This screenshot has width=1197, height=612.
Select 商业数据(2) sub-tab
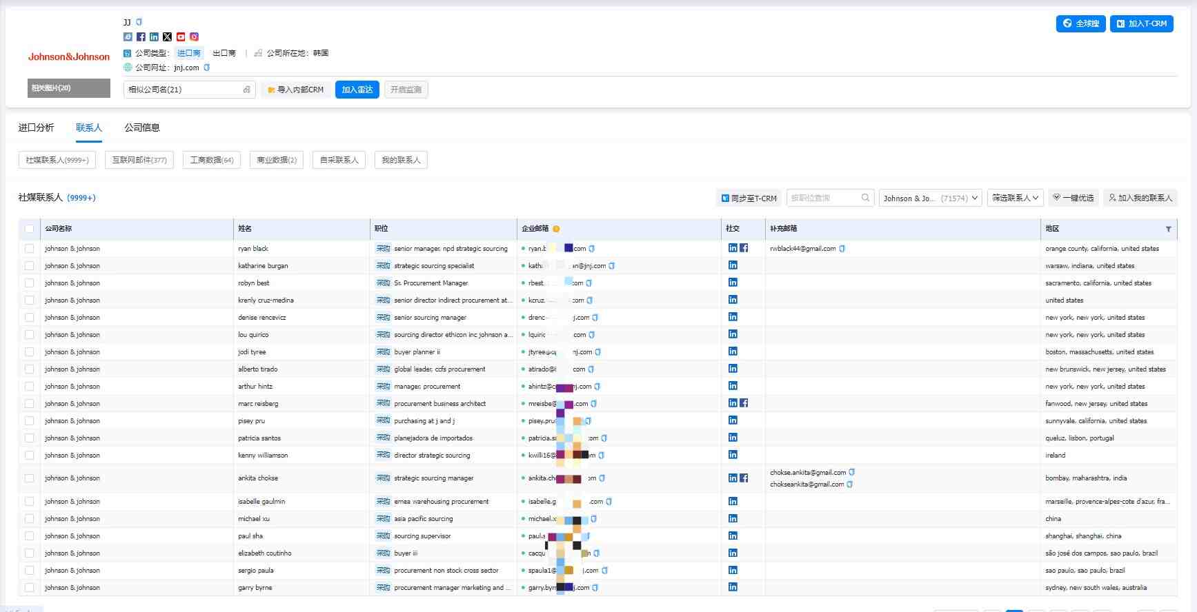point(277,160)
